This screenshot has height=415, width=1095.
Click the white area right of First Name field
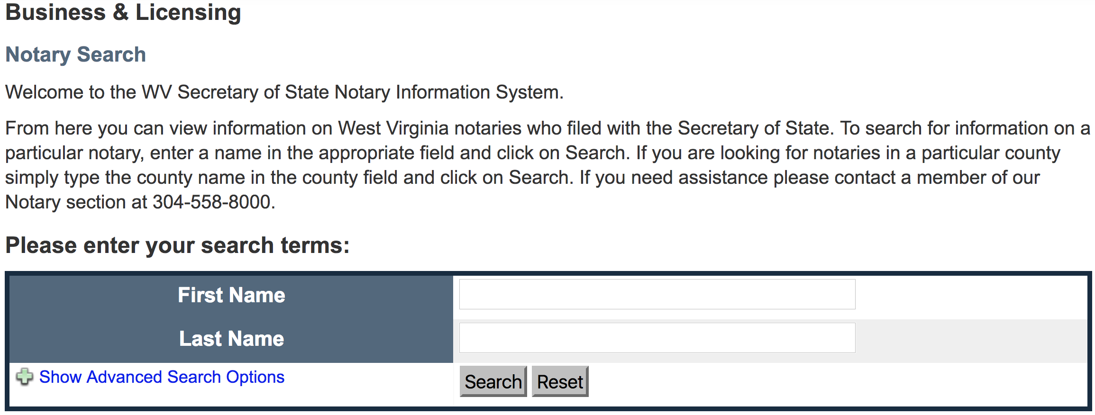coord(971,294)
